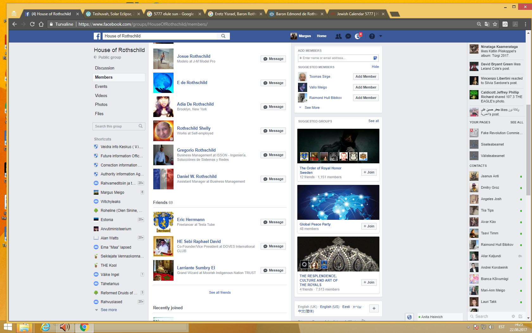Click the add language plus button
The width and height of the screenshot is (532, 333).
click(374, 309)
